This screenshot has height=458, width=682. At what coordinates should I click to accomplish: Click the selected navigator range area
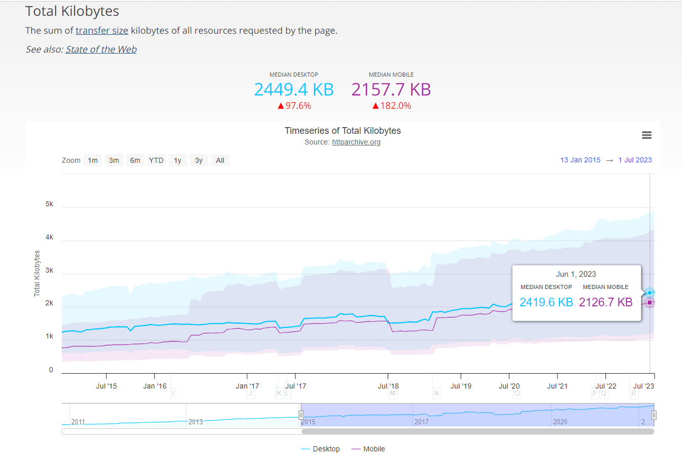click(478, 415)
